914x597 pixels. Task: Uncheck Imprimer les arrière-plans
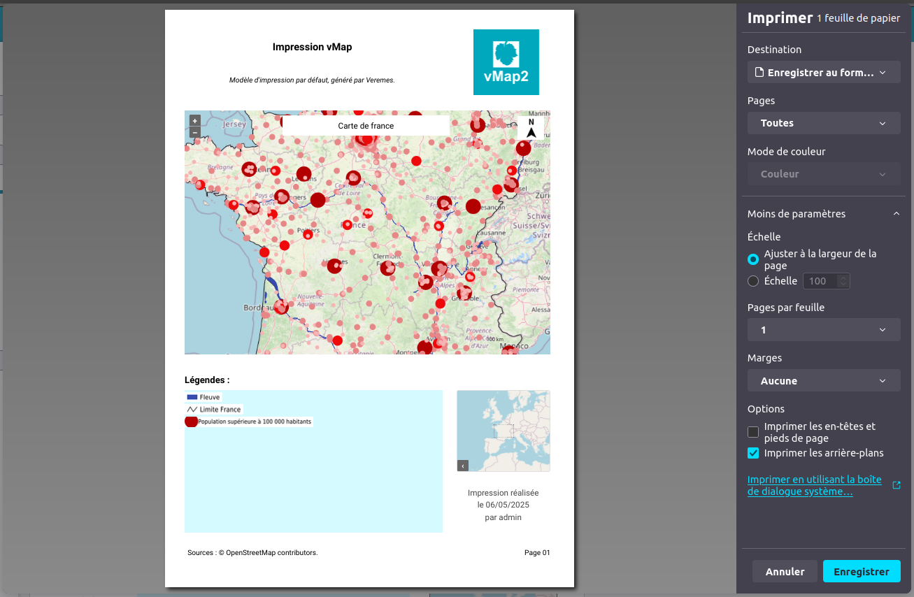[753, 453]
